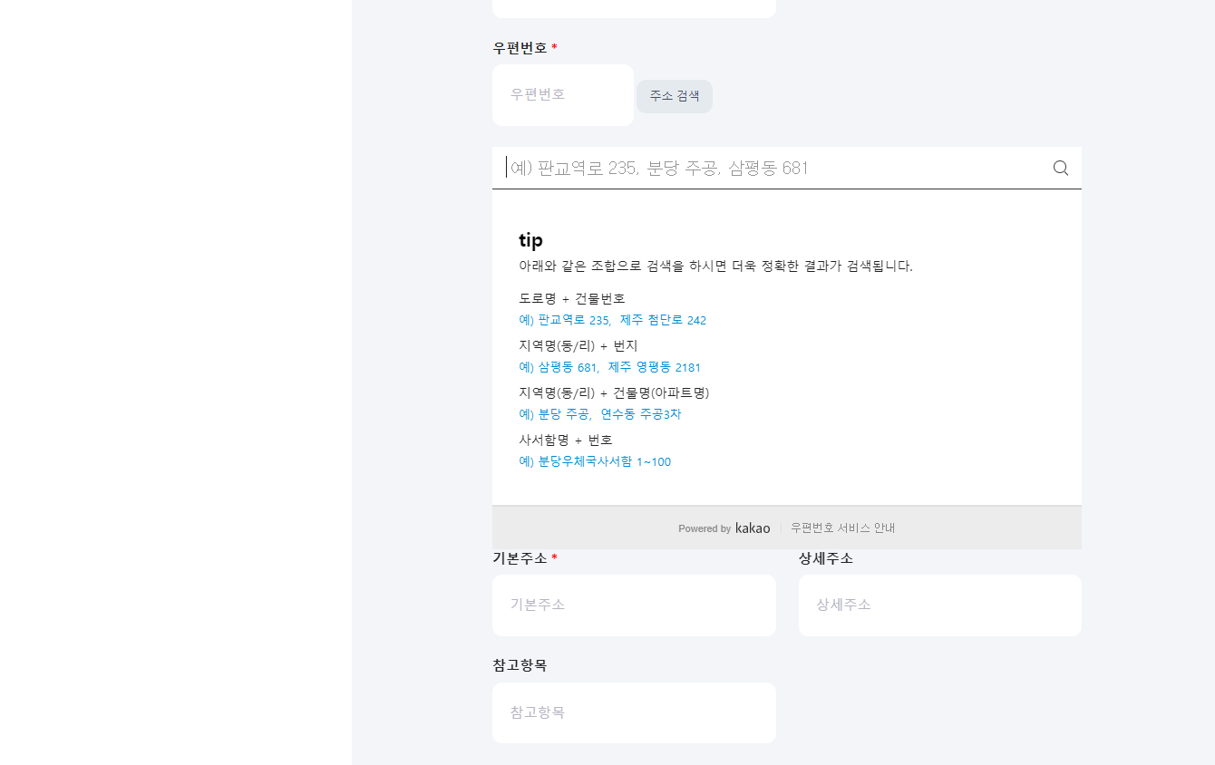Image resolution: width=1215 pixels, height=765 pixels.
Task: Choose the example 제주 첨단로 242
Action: [x=663, y=321]
